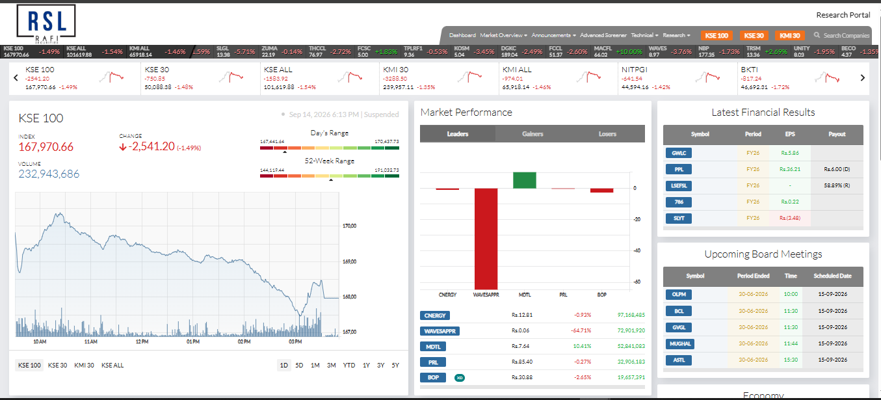
Task: Switch to the Losers tab
Action: click(x=607, y=134)
